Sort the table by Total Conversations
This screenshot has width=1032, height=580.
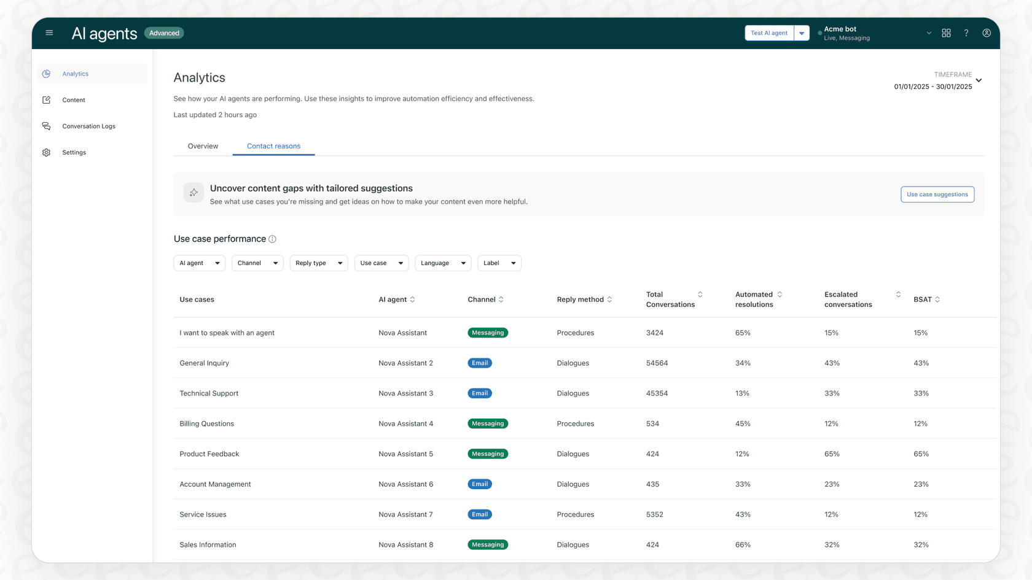(700, 294)
